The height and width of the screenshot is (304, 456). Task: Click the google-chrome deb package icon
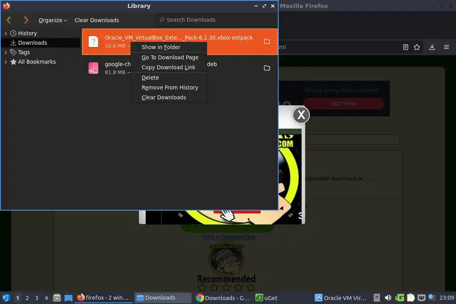coord(93,68)
